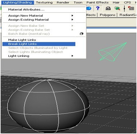This screenshot has width=137, height=134.
Task: Click the blue sphere toolbar icon
Action: click(89, 8)
